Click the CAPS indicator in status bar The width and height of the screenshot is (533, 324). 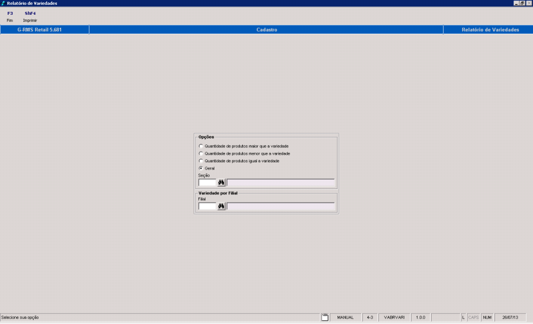(473, 317)
